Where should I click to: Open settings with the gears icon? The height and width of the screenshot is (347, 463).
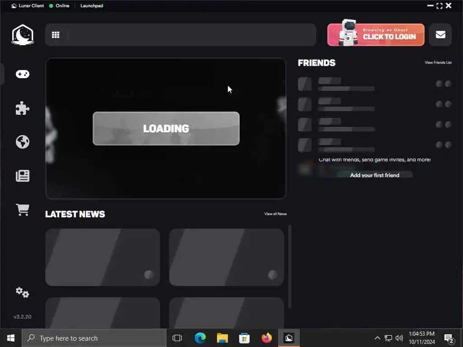click(x=23, y=292)
